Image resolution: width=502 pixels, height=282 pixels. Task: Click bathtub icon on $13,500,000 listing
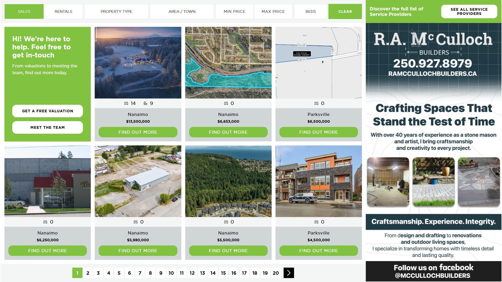click(x=145, y=103)
